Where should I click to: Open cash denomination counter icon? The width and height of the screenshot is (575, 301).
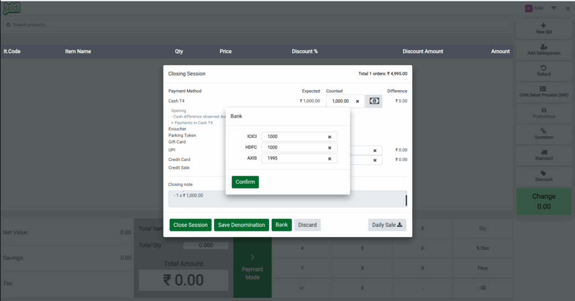click(x=374, y=101)
